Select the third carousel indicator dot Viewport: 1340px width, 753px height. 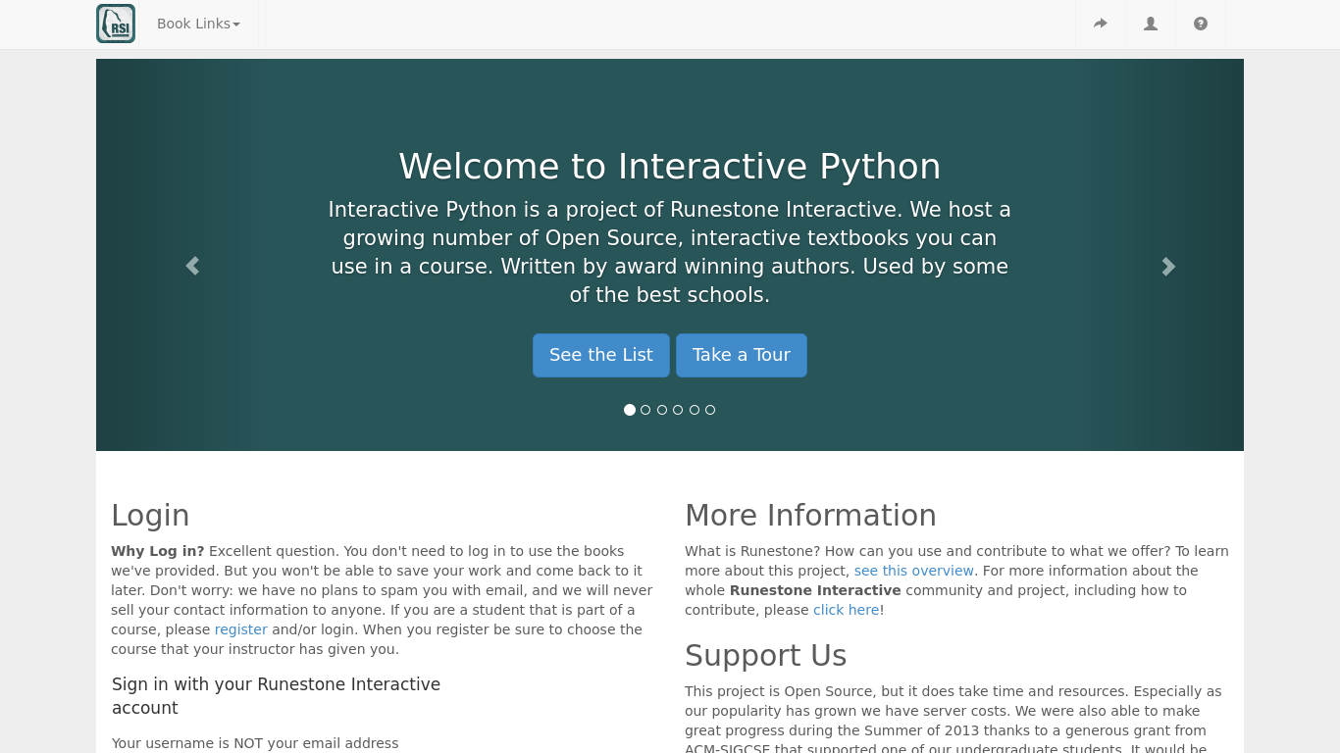click(662, 410)
